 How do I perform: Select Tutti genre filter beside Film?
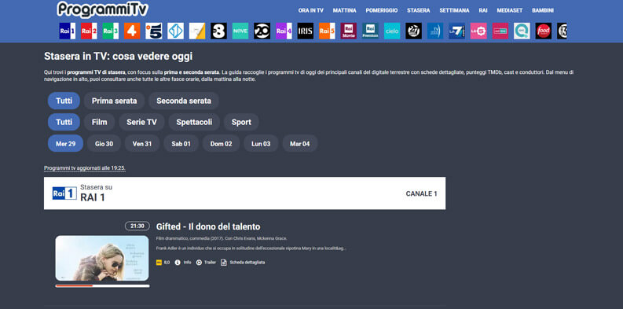click(64, 122)
